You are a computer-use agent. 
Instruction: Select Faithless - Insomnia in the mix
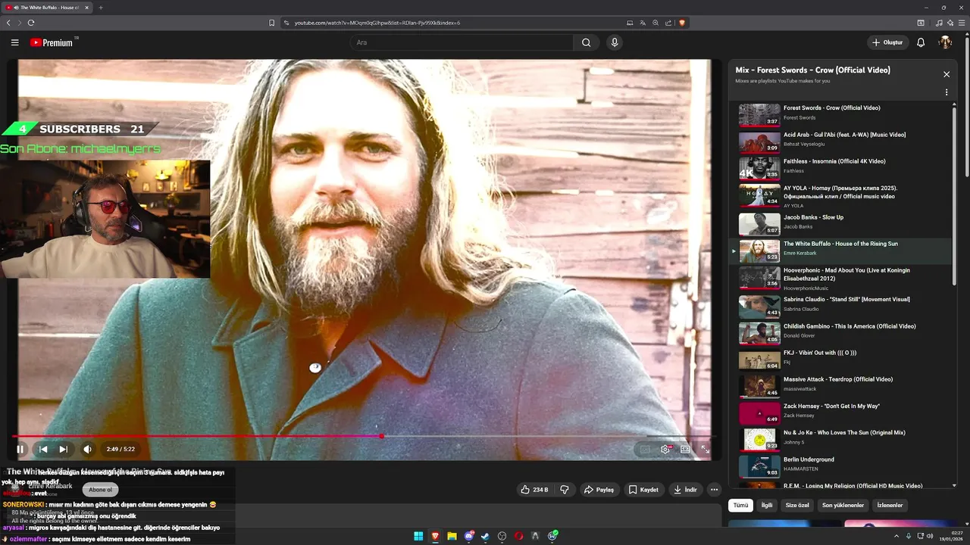point(841,168)
